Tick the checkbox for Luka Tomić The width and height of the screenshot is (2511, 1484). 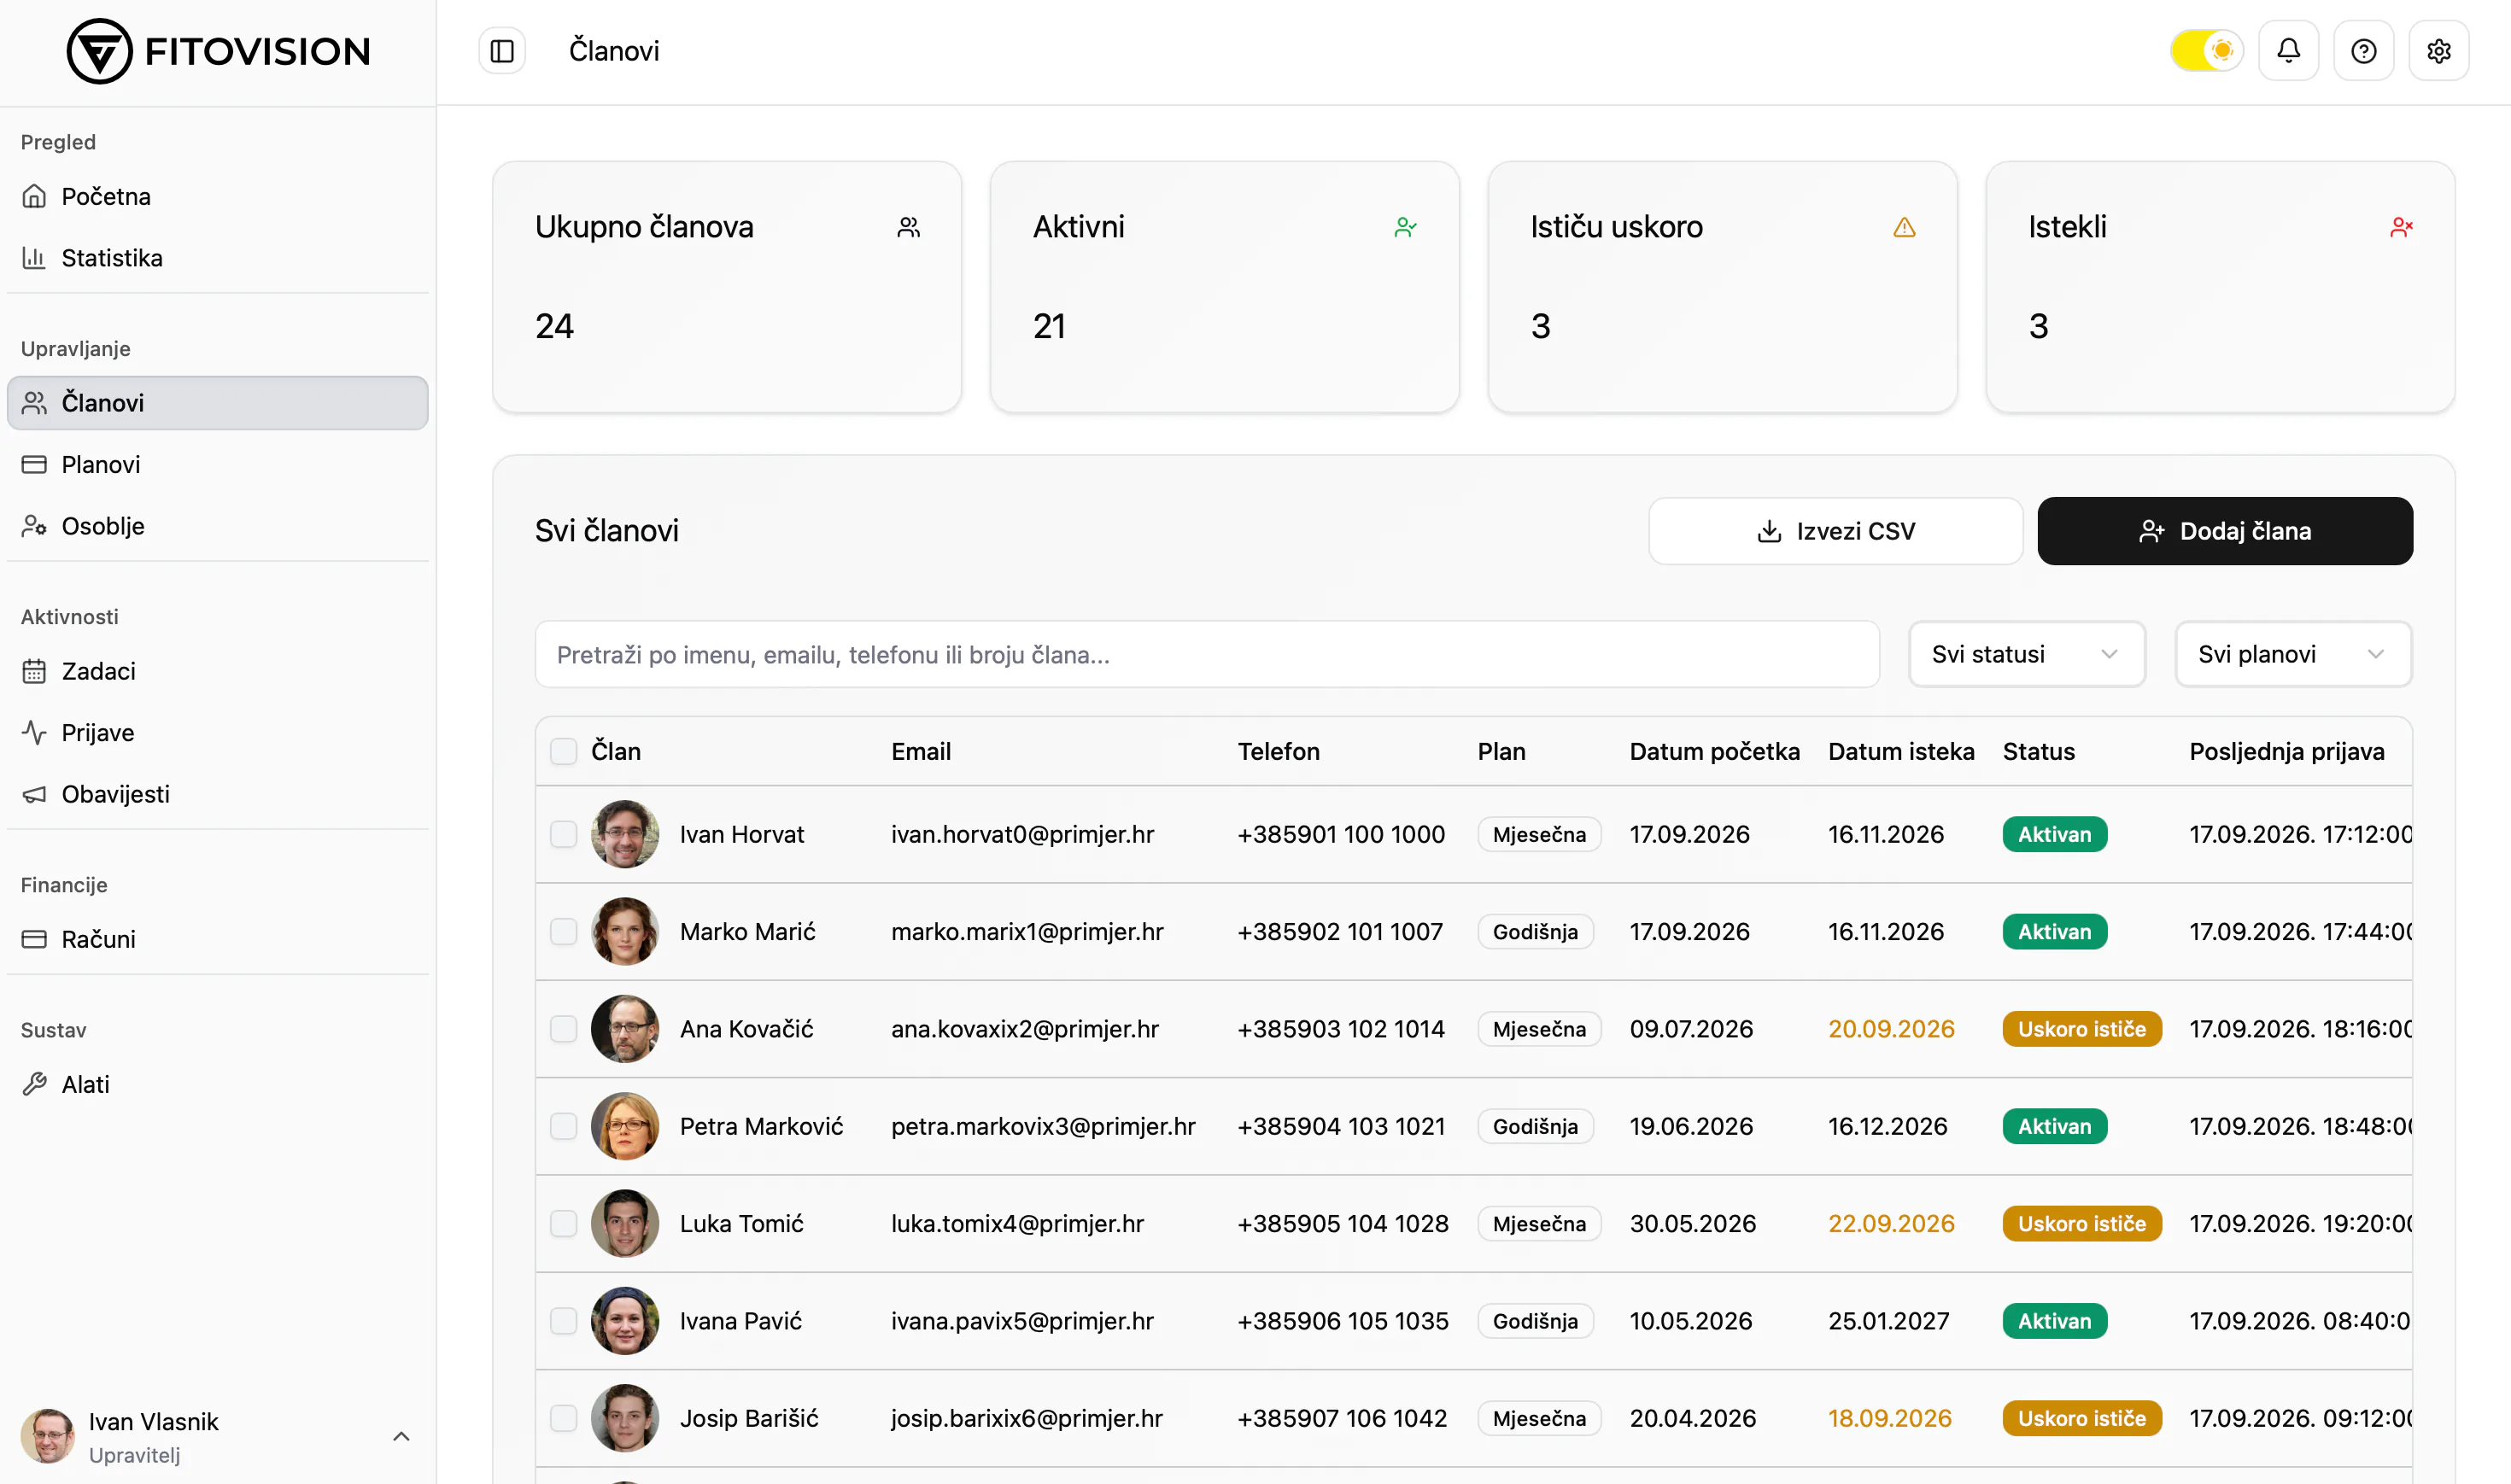pyautogui.click(x=564, y=1223)
